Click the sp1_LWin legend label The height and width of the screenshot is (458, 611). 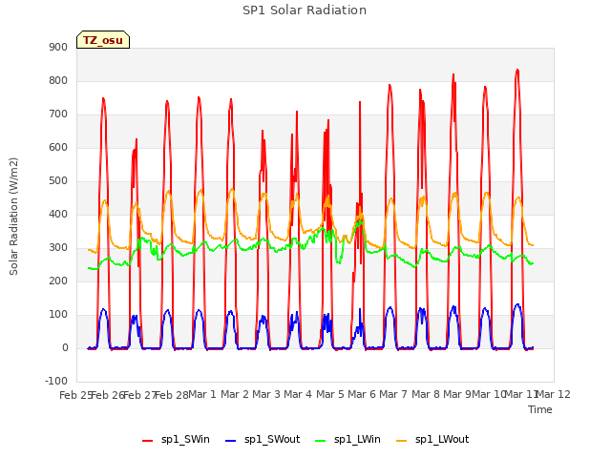click(357, 439)
